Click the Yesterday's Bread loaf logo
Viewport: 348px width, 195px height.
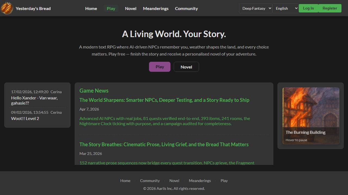[7, 8]
